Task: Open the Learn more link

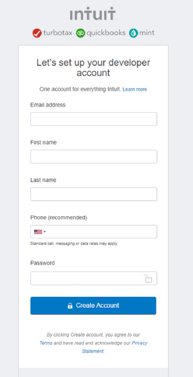Action: 135,89
